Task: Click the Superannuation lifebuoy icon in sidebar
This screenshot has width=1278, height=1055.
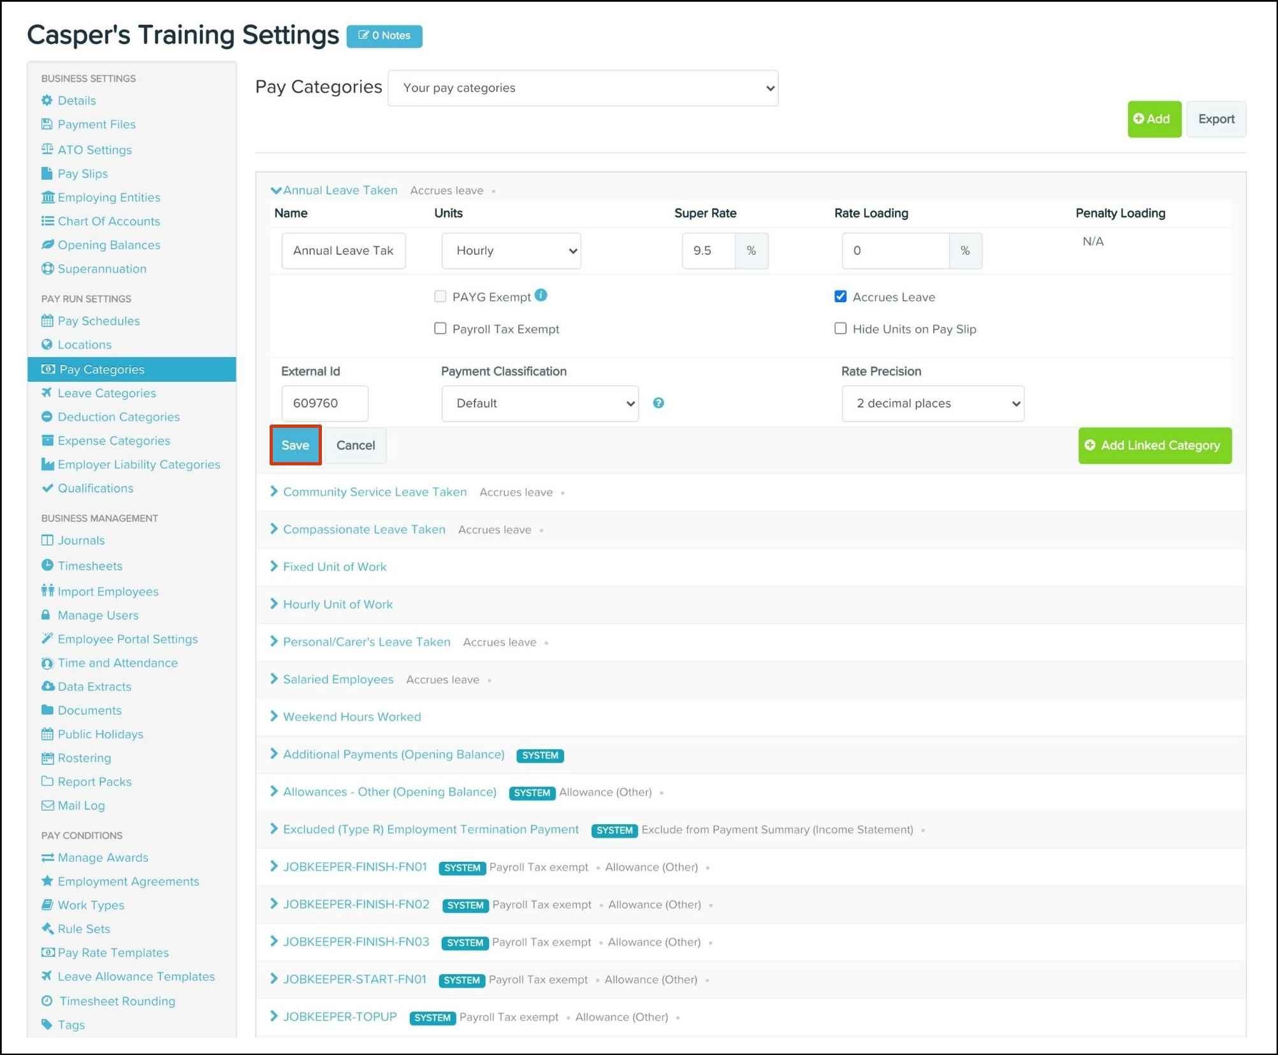Action: (x=47, y=268)
